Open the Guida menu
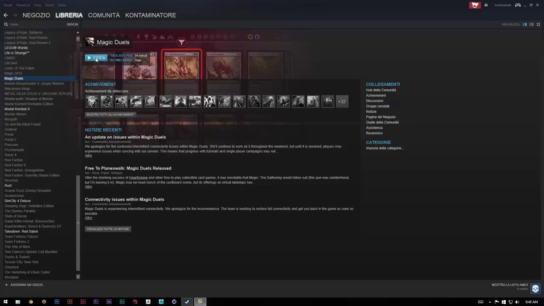 pyautogui.click(x=62, y=5)
